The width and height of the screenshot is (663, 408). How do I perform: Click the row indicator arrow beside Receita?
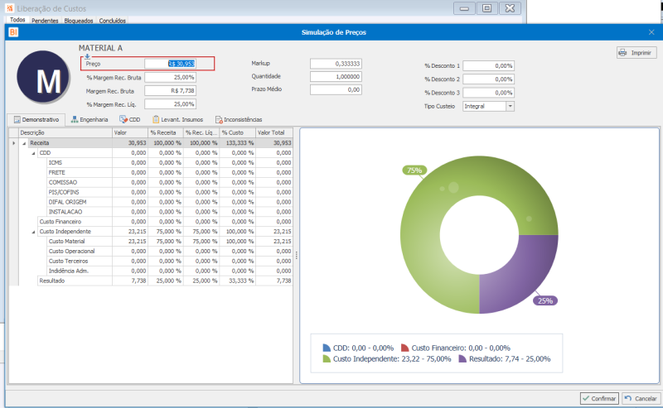(x=13, y=143)
